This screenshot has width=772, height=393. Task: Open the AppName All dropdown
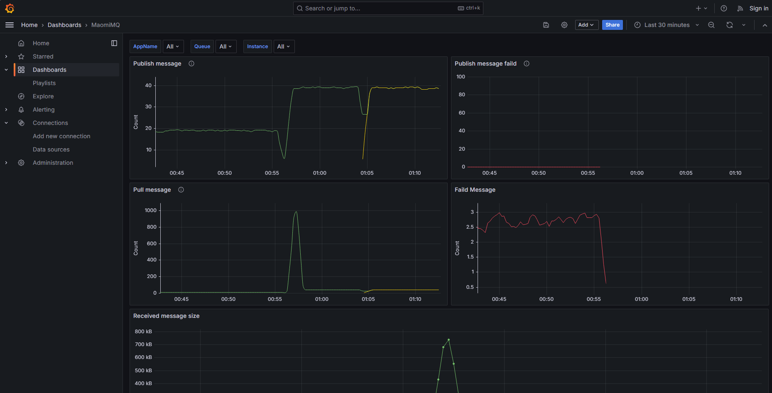[x=173, y=46]
